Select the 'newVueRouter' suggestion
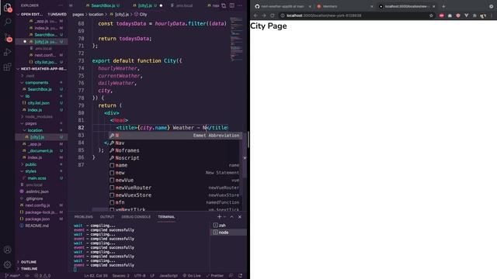Image resolution: width=497 pixels, height=279 pixels. 175,188
